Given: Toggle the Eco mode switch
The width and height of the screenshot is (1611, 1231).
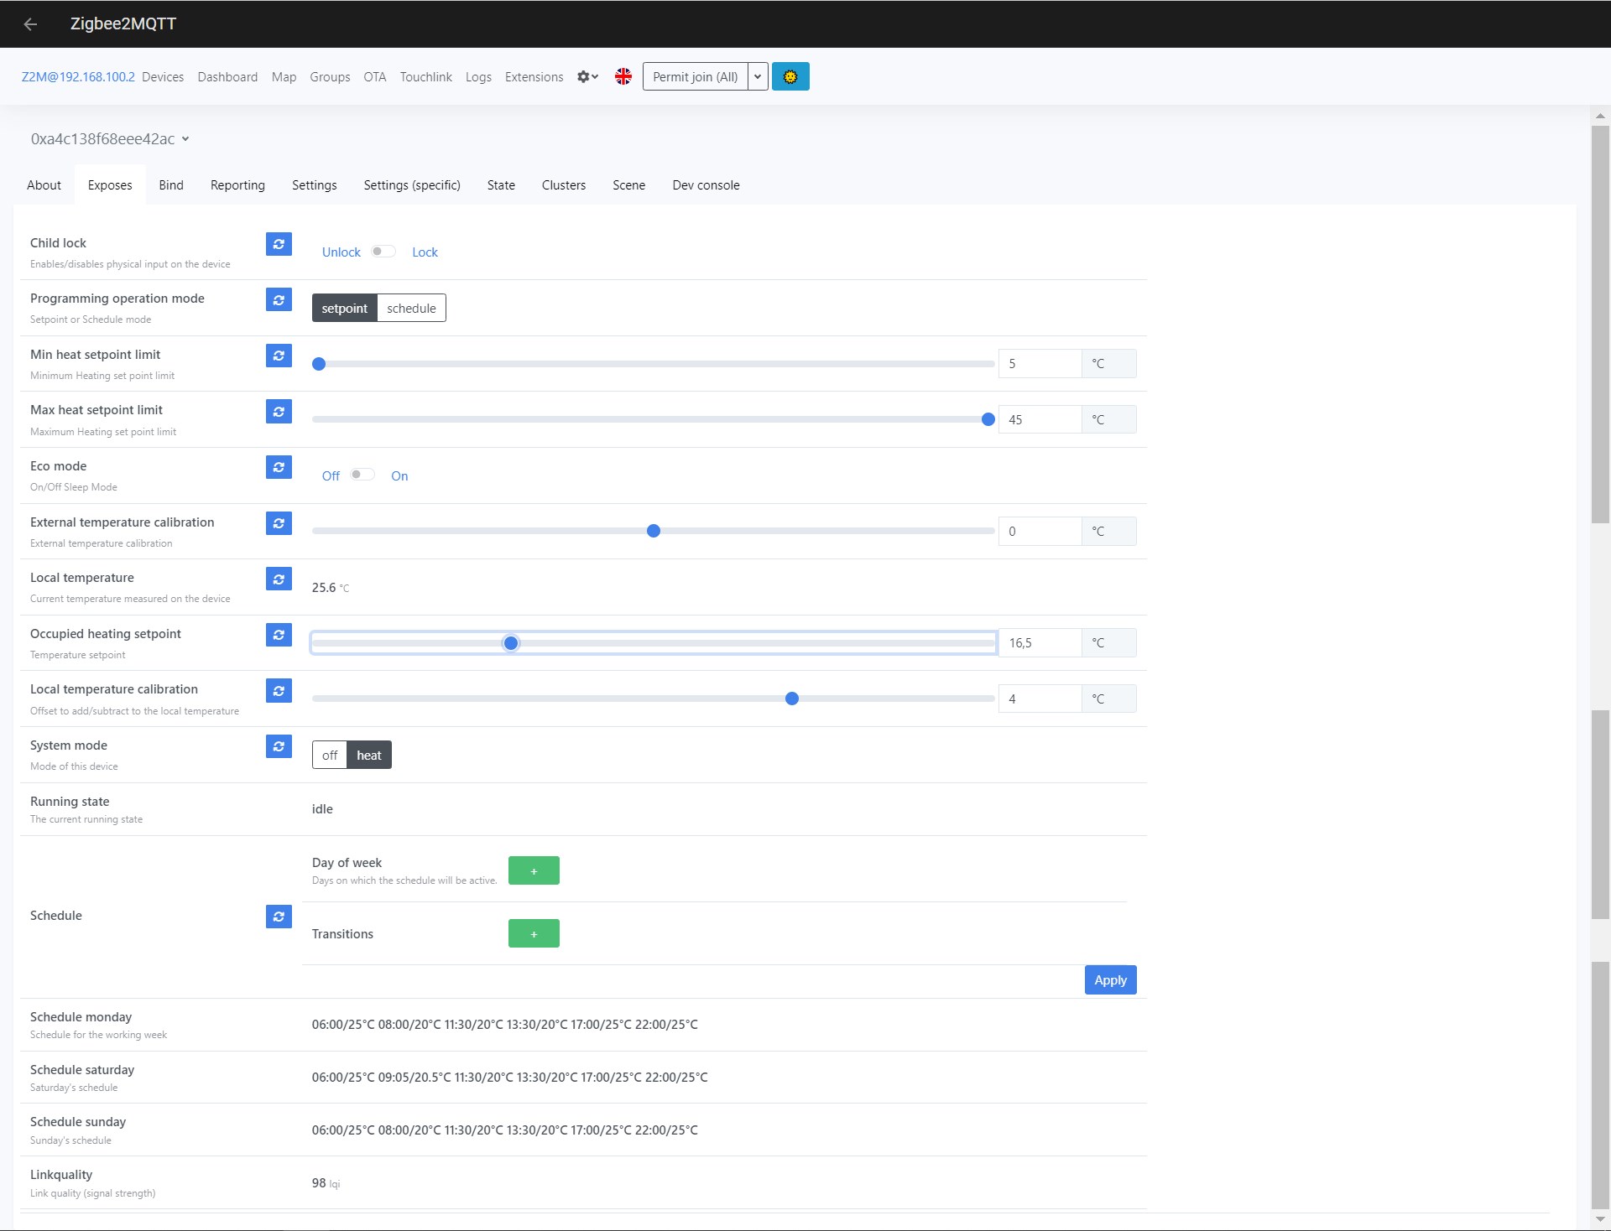Looking at the screenshot, I should coord(362,475).
